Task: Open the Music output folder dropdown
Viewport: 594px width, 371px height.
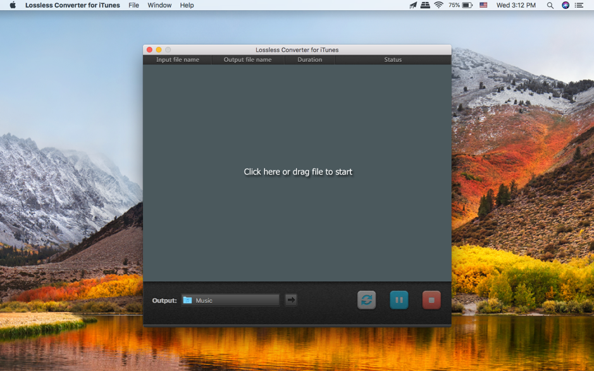Action: (x=231, y=300)
